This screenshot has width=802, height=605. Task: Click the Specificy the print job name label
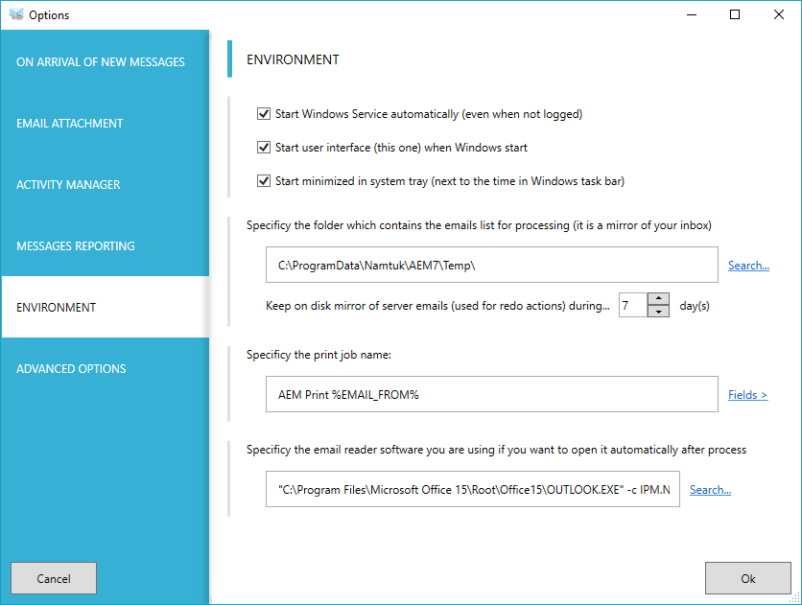pos(318,355)
